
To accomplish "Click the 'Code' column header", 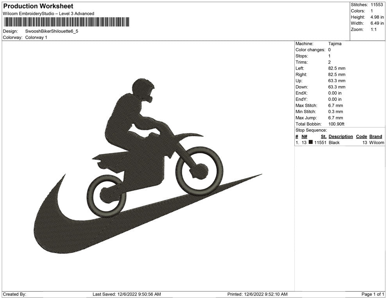I will [361, 136].
